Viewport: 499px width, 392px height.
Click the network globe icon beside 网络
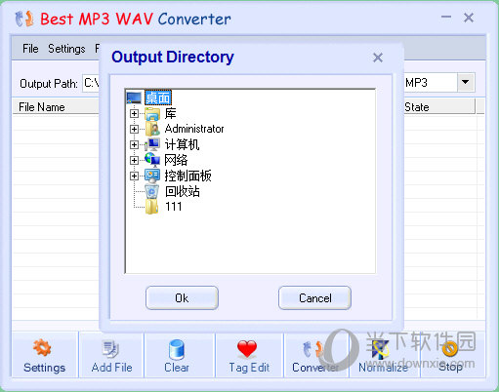click(152, 160)
